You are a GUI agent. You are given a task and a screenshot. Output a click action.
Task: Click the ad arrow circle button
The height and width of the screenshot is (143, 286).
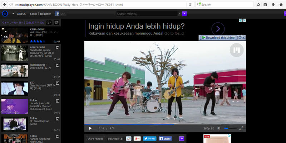(218, 29)
